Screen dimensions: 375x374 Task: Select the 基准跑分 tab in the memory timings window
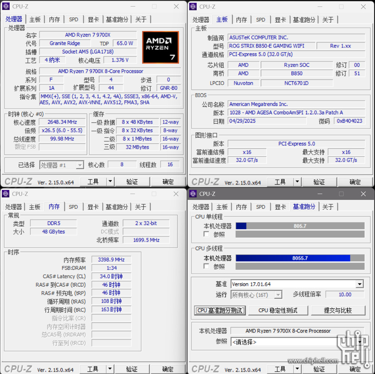pyautogui.click(x=117, y=207)
